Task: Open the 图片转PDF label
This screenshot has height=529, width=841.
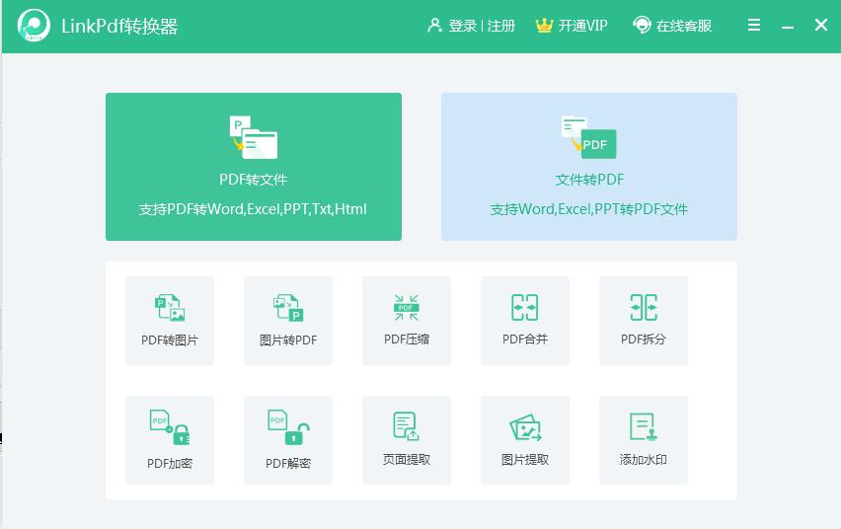Action: pos(288,340)
